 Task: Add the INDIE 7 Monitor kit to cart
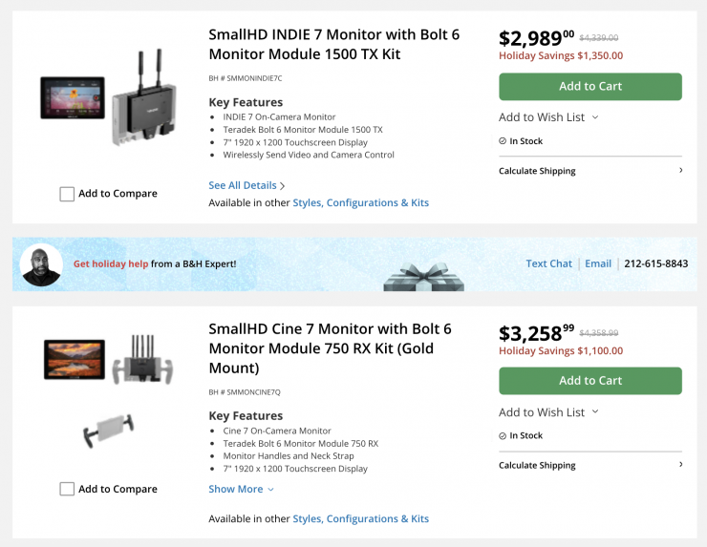[x=589, y=87]
